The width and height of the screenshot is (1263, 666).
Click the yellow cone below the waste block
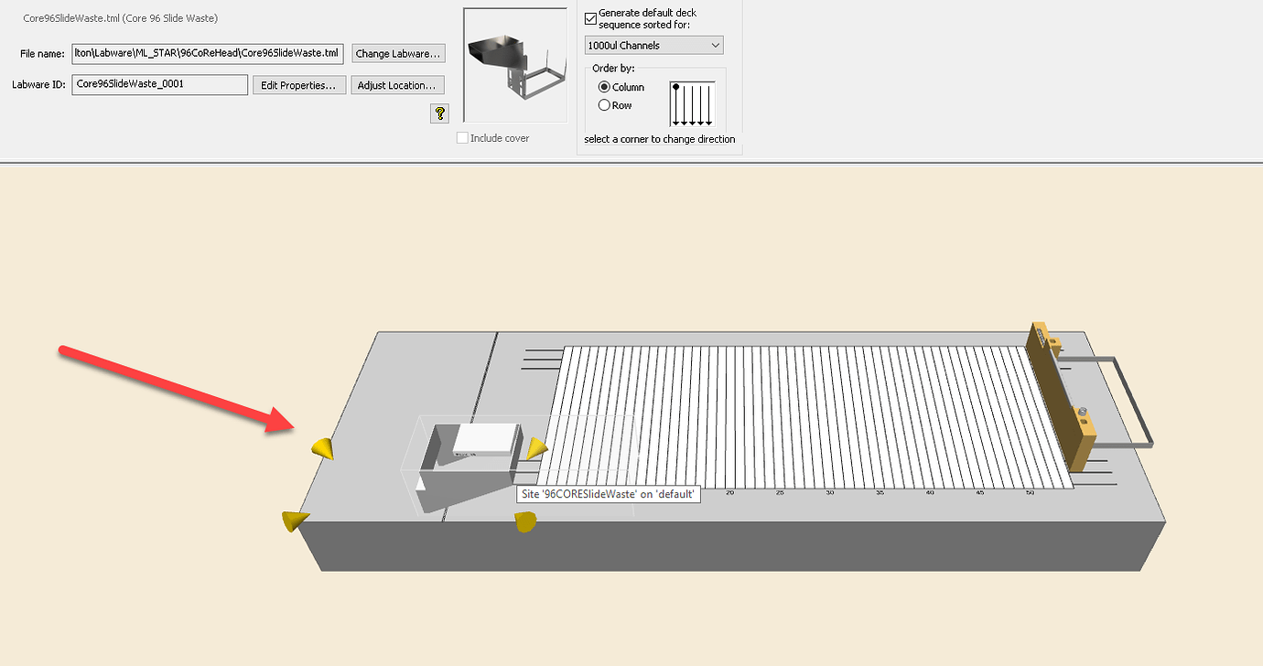point(525,521)
